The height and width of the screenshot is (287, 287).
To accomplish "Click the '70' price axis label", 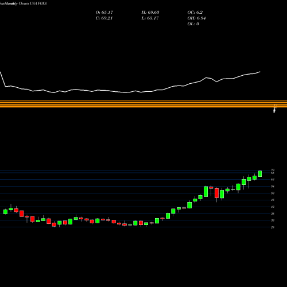I will 273,170.
